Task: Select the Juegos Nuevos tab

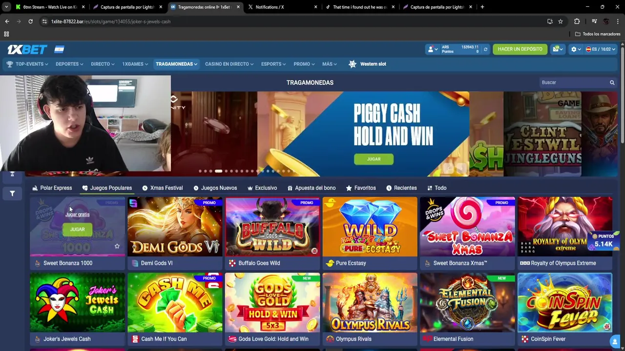Action: point(215,188)
